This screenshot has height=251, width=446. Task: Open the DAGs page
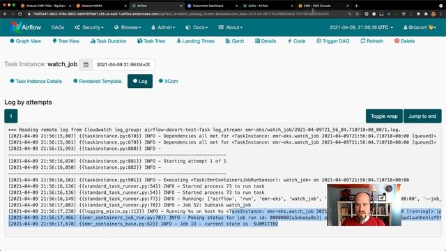click(58, 27)
